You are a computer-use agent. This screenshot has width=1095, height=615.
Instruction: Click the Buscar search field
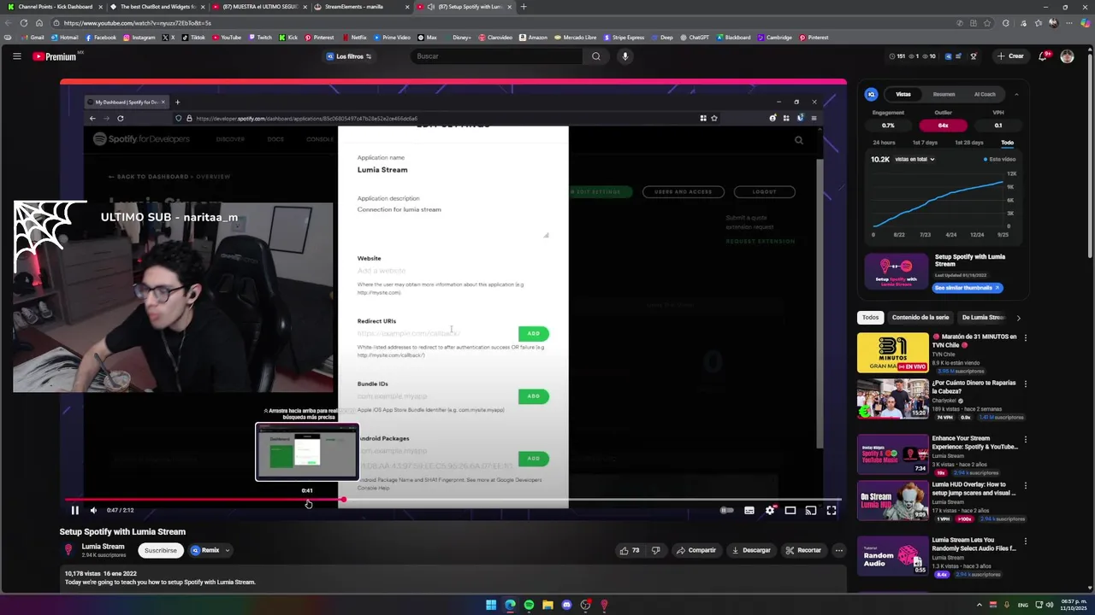tap(496, 56)
